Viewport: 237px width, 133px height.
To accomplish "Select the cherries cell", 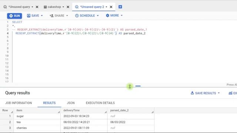I will point(37,128).
